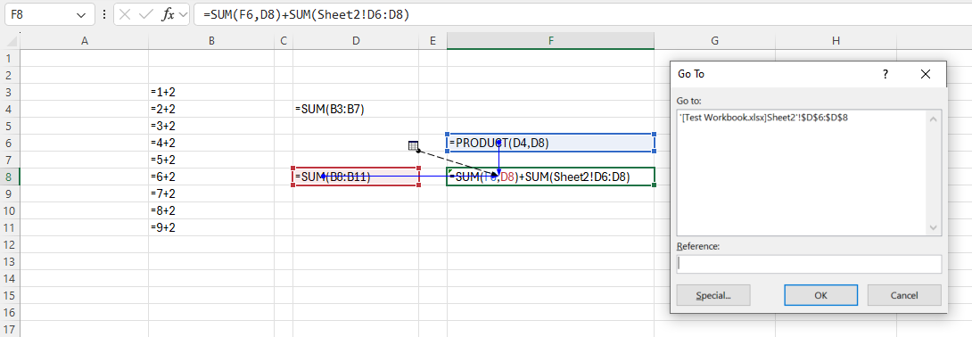
Task: Click cell containing =SUM(B3:B7)
Action: click(x=356, y=109)
